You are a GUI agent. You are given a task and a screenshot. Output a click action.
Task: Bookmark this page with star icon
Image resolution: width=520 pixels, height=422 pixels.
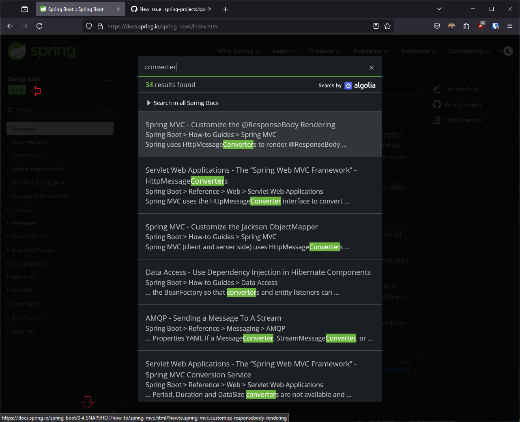click(387, 26)
